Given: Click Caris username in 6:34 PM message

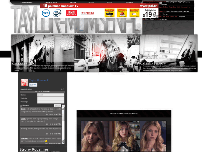Looking at the screenshot, I should 23,109.
